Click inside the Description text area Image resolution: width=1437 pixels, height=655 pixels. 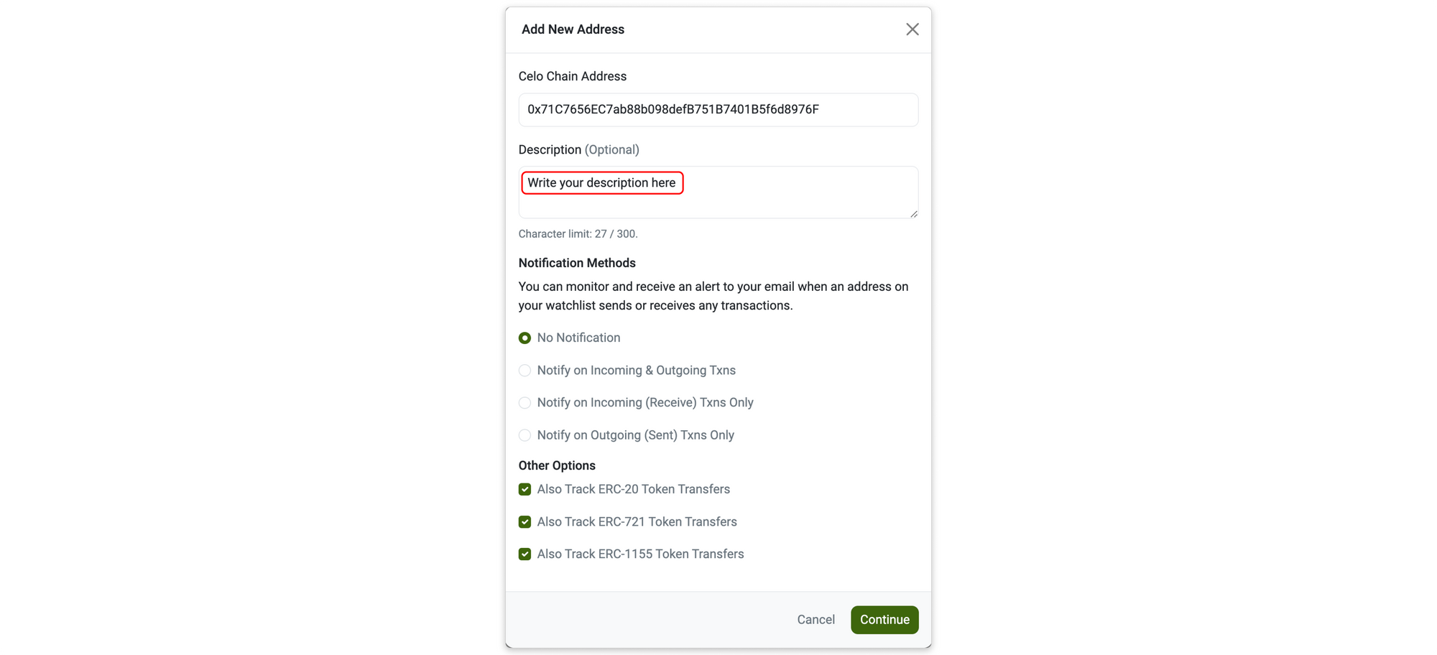point(718,192)
